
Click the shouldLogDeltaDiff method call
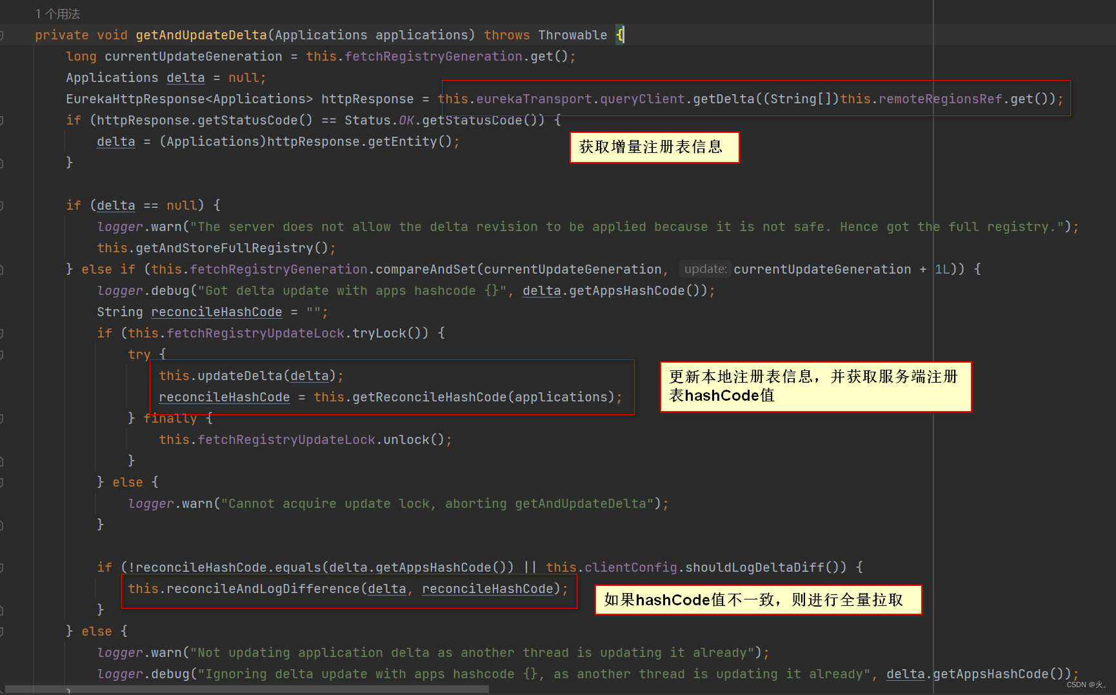tap(755, 567)
